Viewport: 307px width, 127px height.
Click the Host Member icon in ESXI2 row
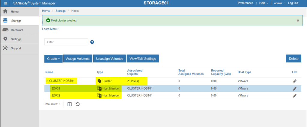100,96
